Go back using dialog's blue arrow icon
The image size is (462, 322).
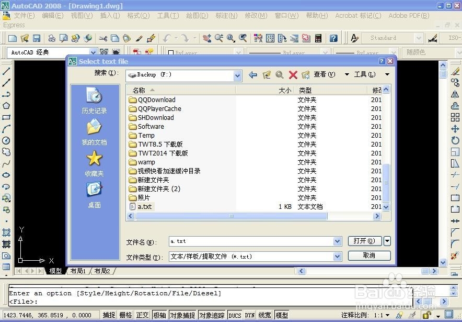click(x=252, y=75)
